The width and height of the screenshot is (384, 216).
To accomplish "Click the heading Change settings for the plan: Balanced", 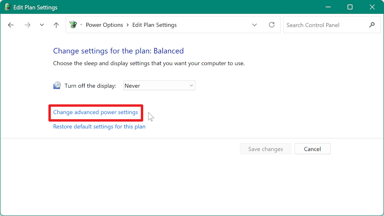I will click(118, 51).
